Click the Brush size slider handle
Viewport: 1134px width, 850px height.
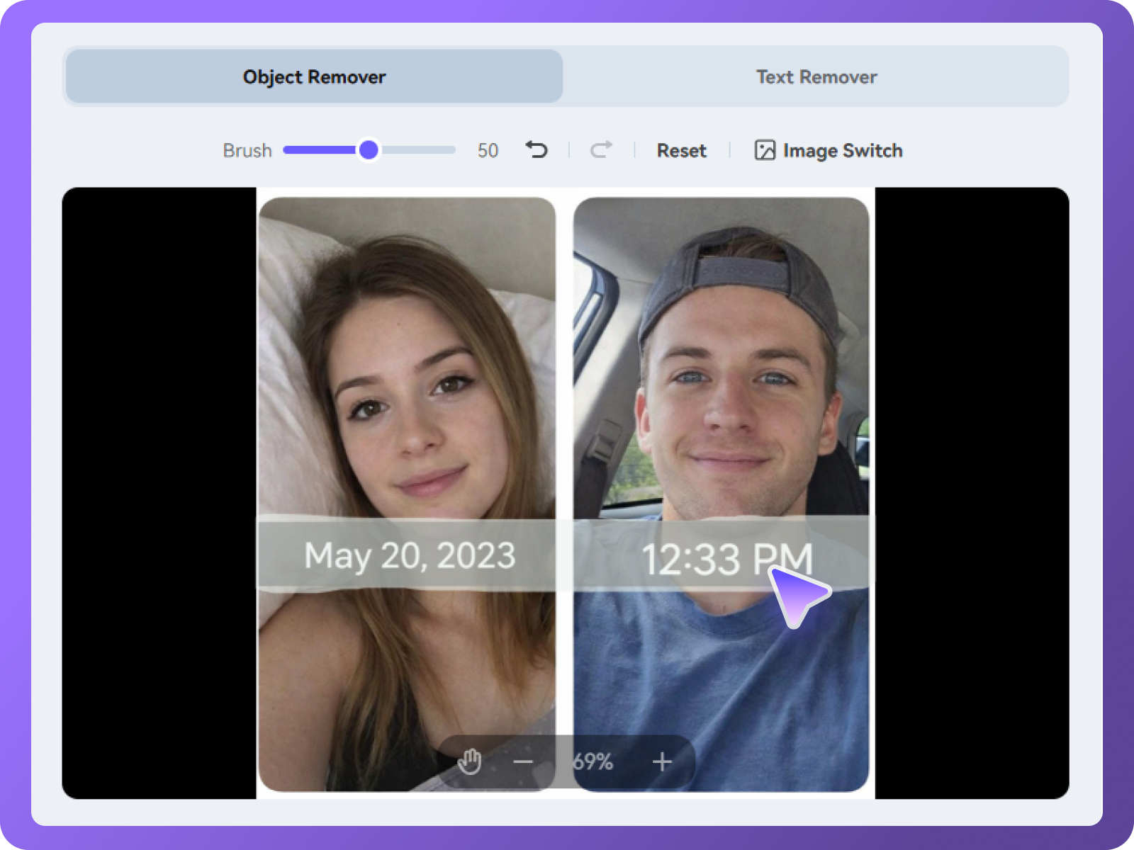369,149
